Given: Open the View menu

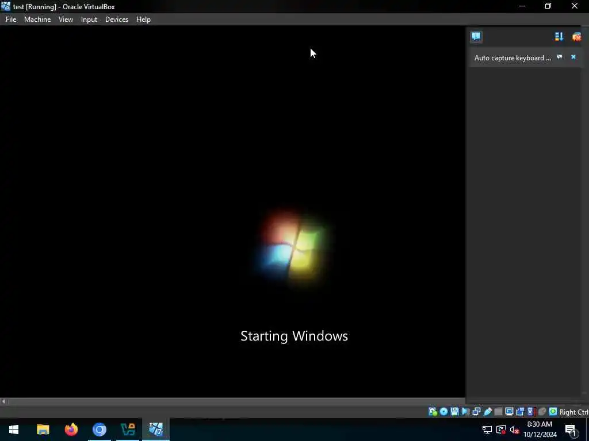Looking at the screenshot, I should point(66,20).
